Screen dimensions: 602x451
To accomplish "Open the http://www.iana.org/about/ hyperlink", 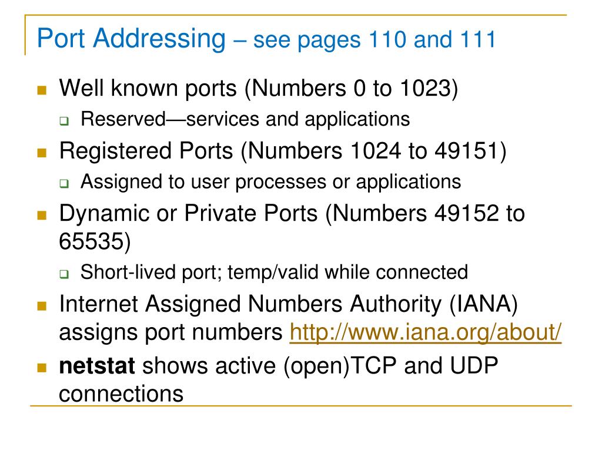I will click(x=426, y=332).
